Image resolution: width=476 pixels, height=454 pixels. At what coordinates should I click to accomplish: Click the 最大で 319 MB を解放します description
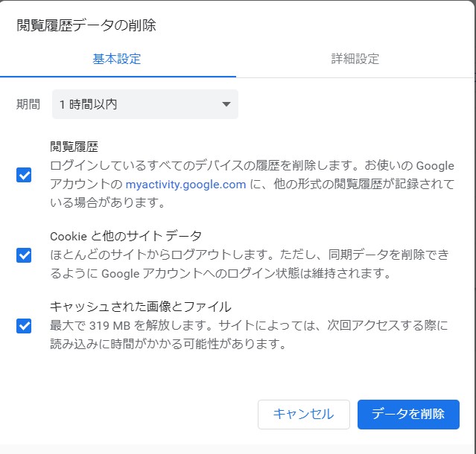coord(250,325)
